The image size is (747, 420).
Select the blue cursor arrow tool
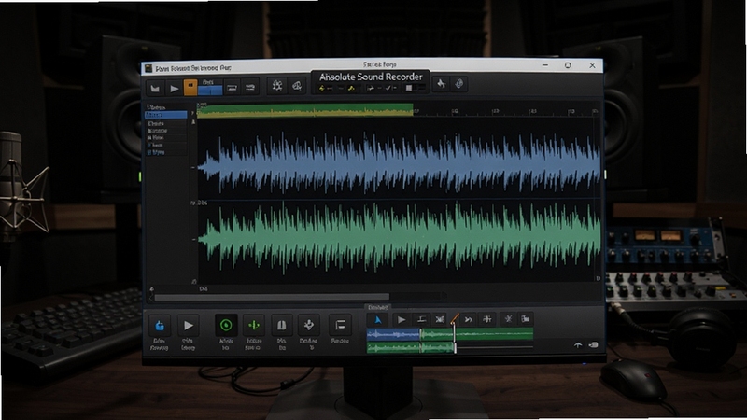pyautogui.click(x=378, y=319)
